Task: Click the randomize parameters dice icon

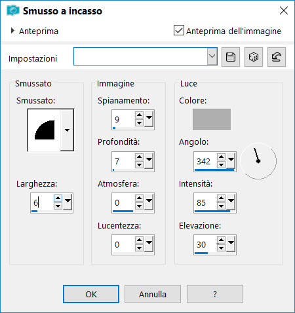Action: pos(254,57)
